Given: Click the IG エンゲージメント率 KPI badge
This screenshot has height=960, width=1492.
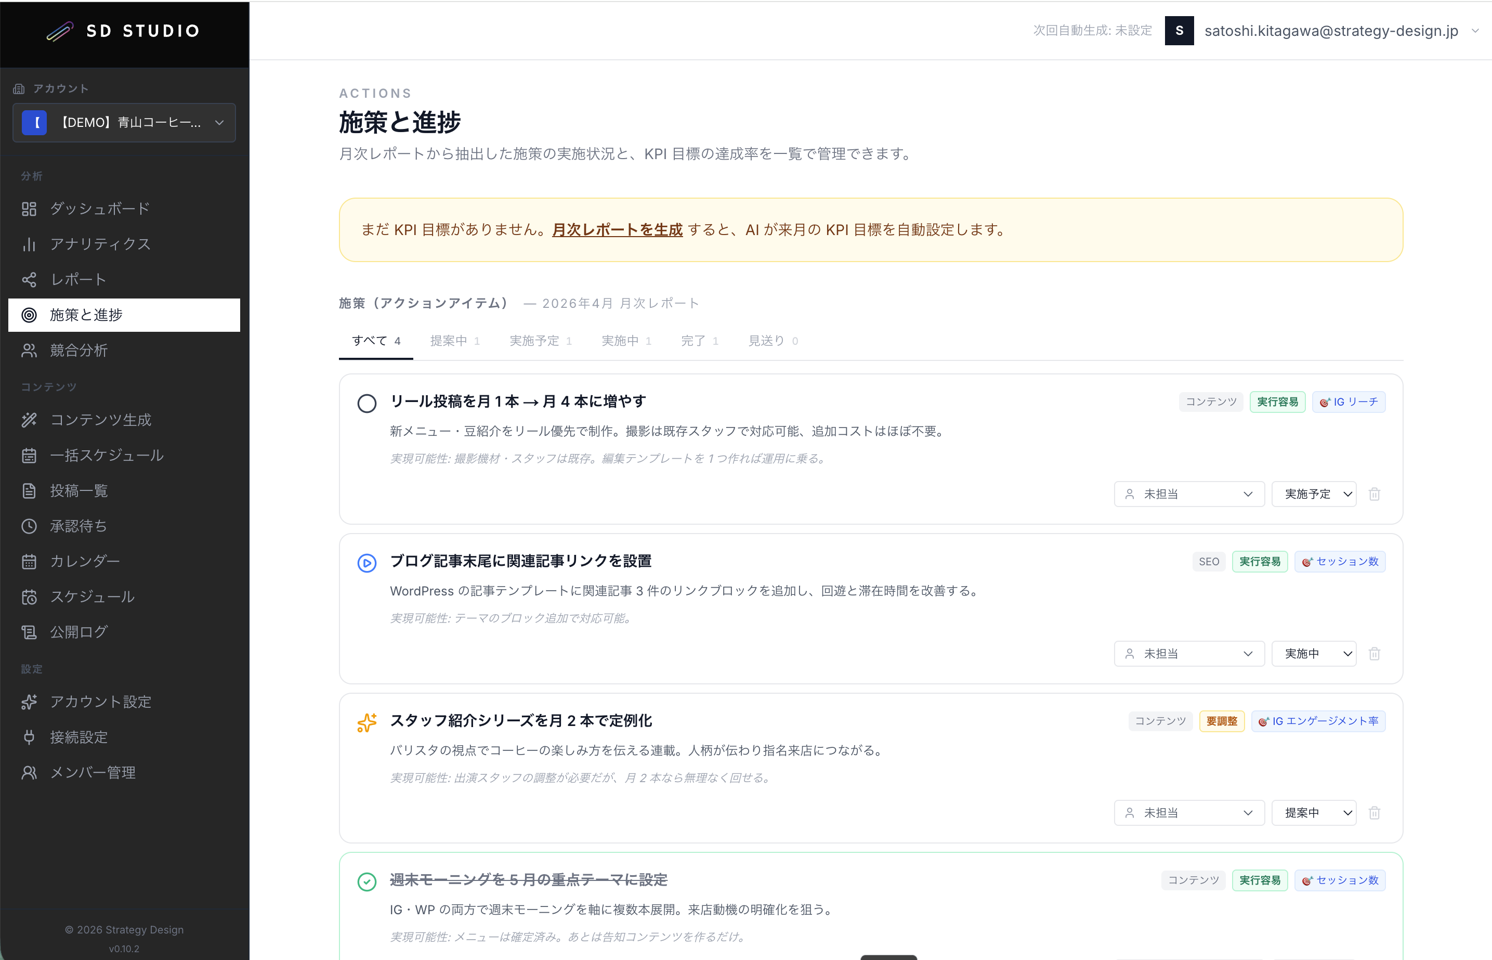Looking at the screenshot, I should click(x=1318, y=721).
